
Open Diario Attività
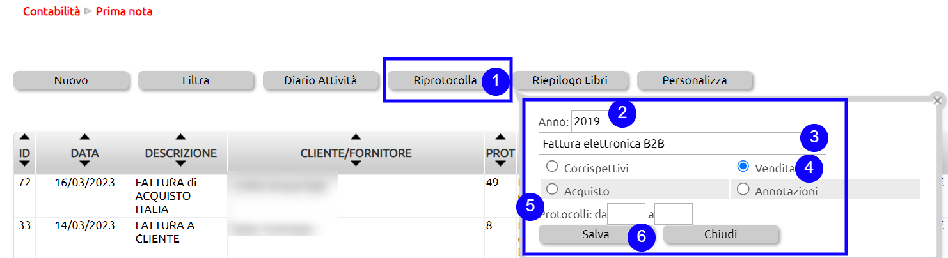pyautogui.click(x=320, y=80)
